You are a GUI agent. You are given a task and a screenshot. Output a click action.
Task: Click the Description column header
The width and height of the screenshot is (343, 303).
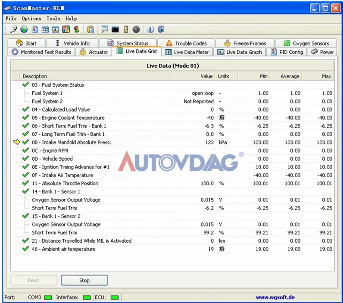tap(94, 76)
